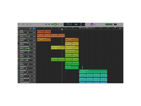Viewport: 141px width, 106px height.
Task: Solo the sticky mids chords track
Action: pos(23,80)
